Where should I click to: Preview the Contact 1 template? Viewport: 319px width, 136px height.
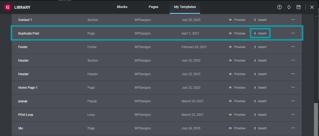(x=237, y=20)
